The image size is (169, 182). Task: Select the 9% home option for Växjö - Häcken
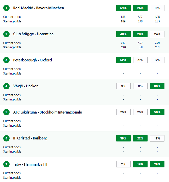click(x=123, y=86)
